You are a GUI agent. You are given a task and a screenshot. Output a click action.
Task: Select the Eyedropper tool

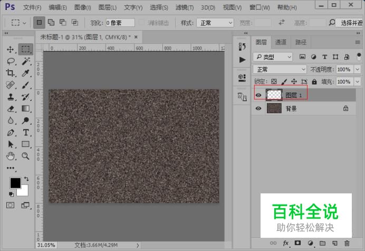click(x=25, y=73)
